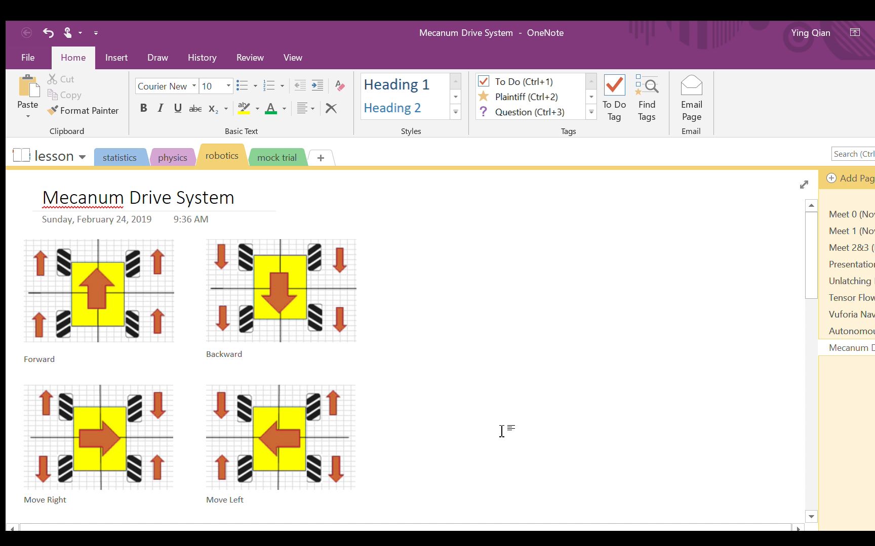This screenshot has height=546, width=875.
Task: Select the Format Painter tool
Action: 83,111
